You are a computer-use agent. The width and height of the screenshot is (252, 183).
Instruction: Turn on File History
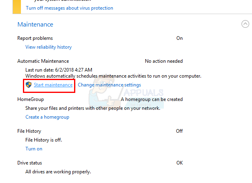click(34, 149)
